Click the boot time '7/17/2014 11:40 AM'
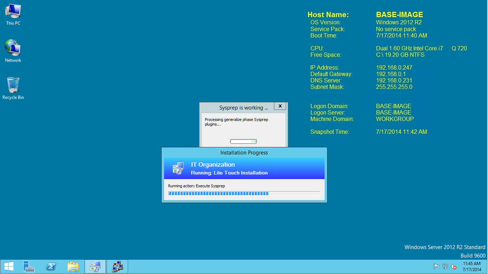 [401, 36]
